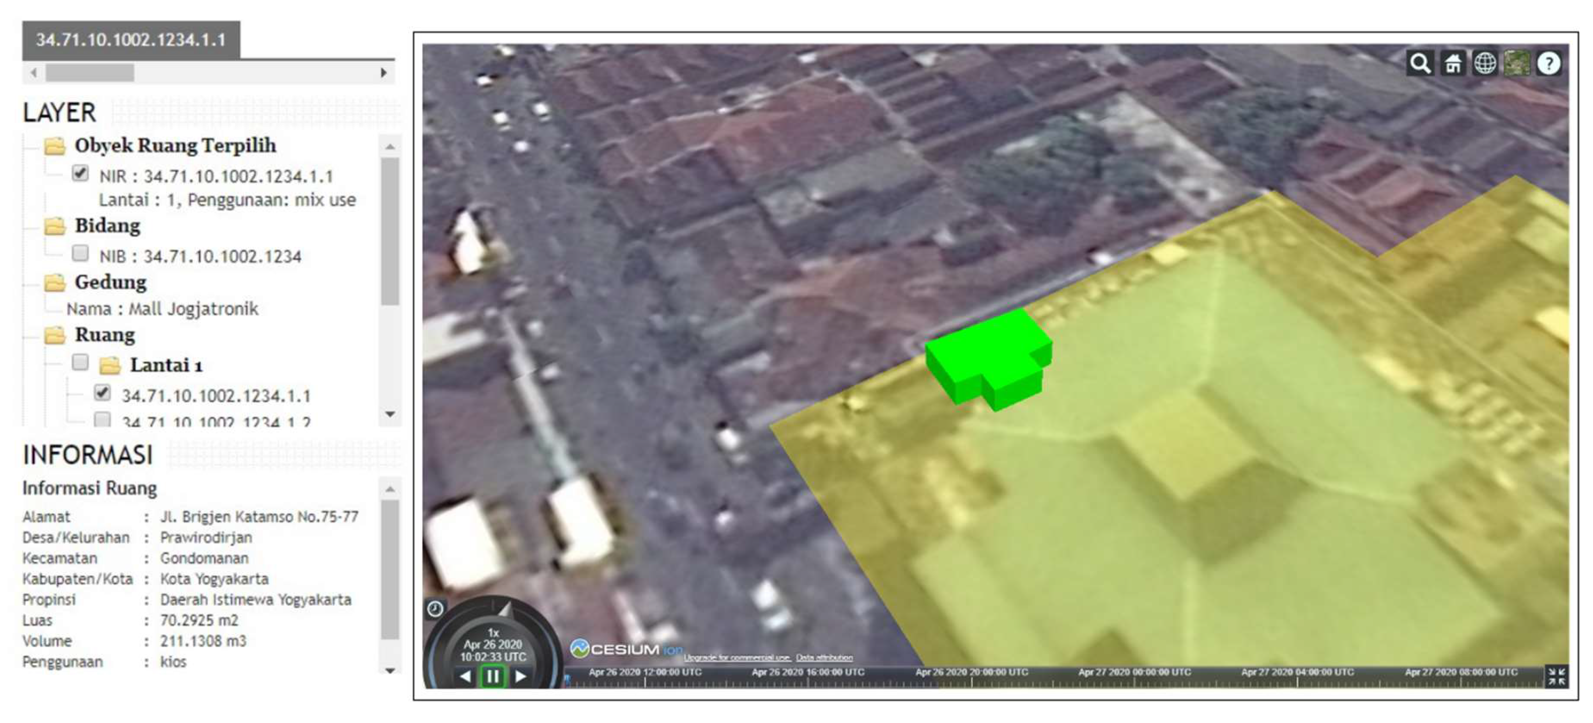Collapse the Ruang folder
1593x723 pixels.
(55, 335)
